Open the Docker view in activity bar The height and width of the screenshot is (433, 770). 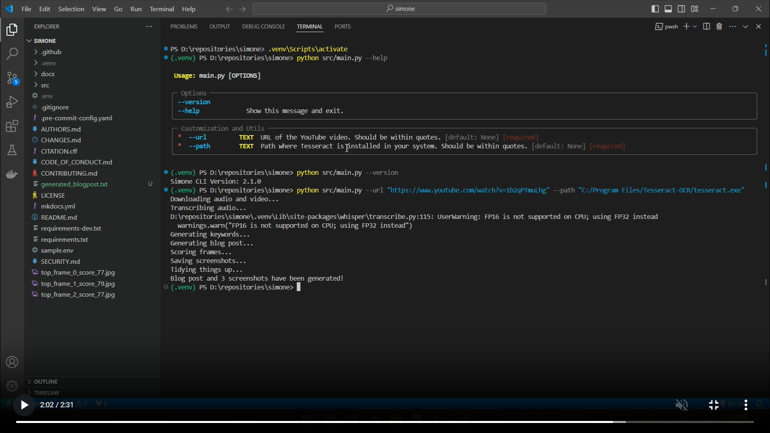coord(12,174)
